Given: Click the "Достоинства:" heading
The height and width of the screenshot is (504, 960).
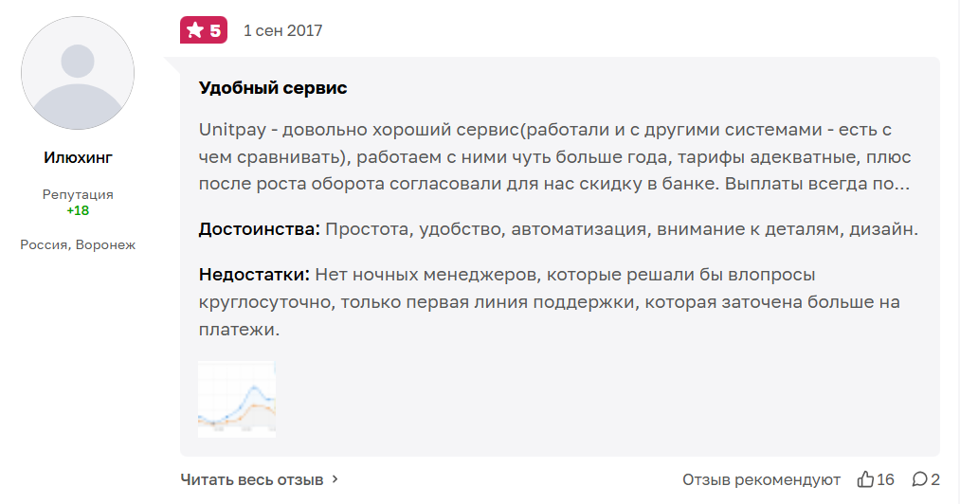Looking at the screenshot, I should [x=260, y=228].
